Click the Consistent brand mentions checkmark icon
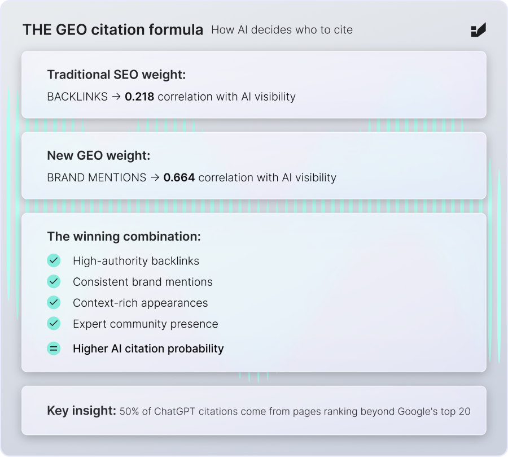 pyautogui.click(x=54, y=281)
